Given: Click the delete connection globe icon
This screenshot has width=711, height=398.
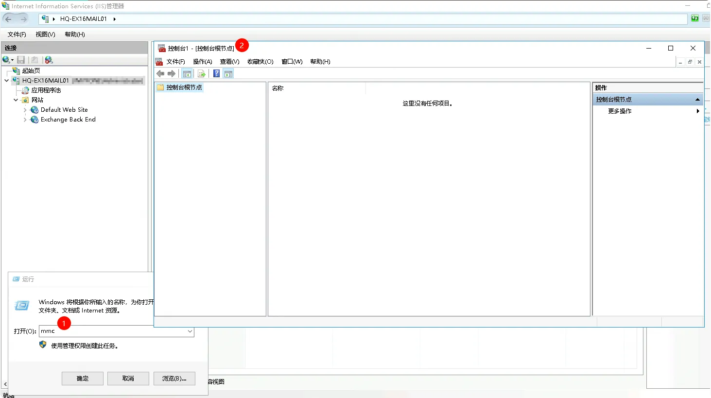Looking at the screenshot, I should pos(49,60).
